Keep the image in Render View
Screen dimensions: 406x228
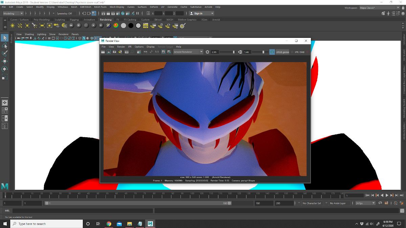pos(163,52)
